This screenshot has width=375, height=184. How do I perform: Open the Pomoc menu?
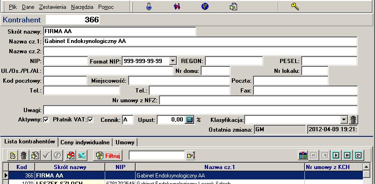point(106,7)
